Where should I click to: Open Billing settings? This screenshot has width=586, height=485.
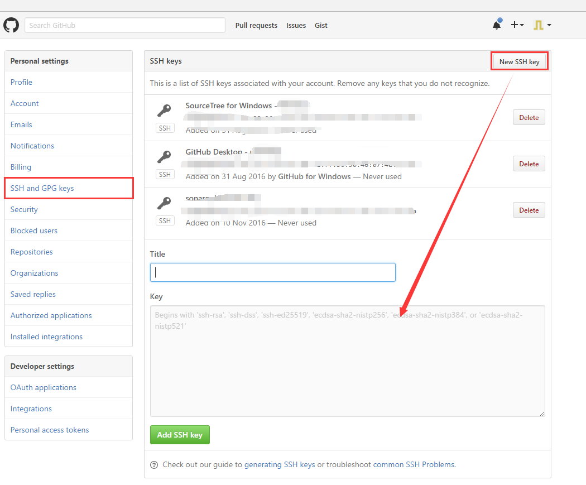click(x=69, y=167)
